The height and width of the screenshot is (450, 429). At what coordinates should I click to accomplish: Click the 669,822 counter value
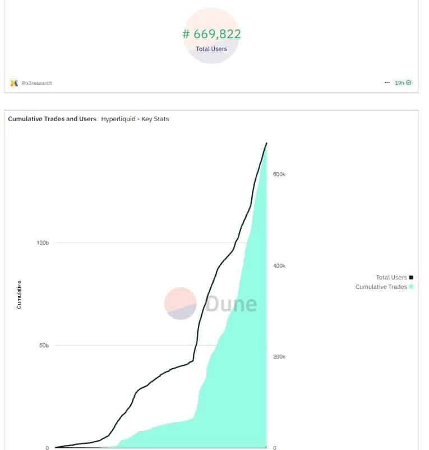click(211, 34)
